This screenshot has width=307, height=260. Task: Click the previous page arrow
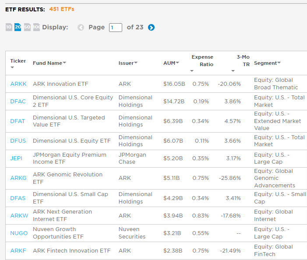point(81,28)
